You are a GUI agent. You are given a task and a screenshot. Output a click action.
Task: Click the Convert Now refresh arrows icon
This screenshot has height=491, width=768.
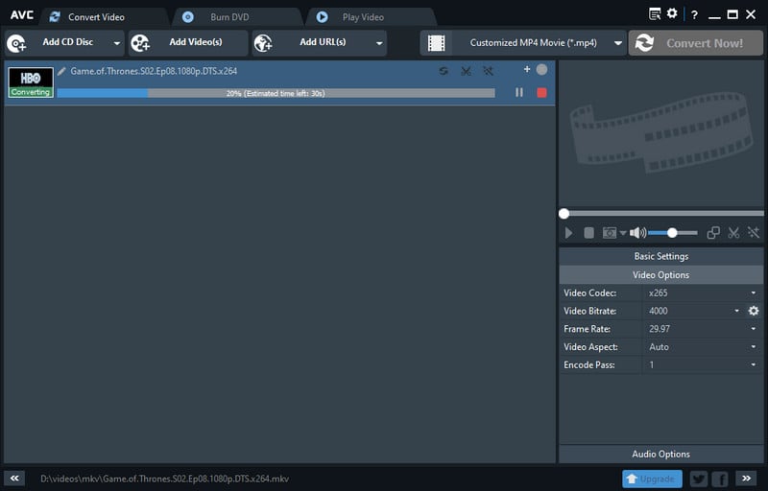pos(644,43)
